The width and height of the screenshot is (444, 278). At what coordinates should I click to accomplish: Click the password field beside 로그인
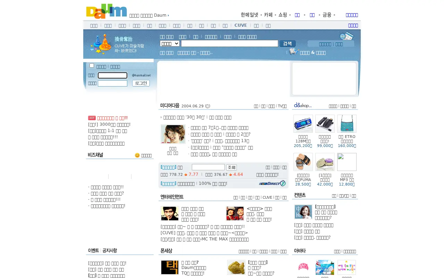click(112, 83)
